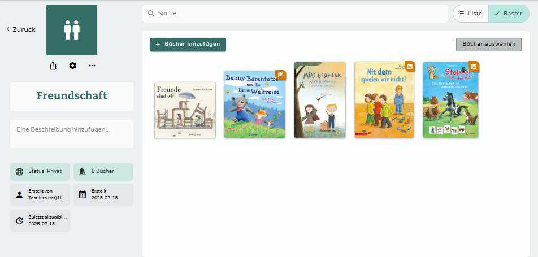Open the Mias Geschenk book cover
This screenshot has height=257, width=538.
(x=320, y=100)
